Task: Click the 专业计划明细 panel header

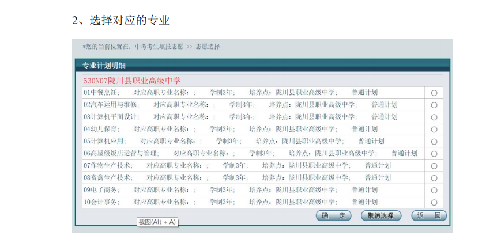Action: coord(262,66)
